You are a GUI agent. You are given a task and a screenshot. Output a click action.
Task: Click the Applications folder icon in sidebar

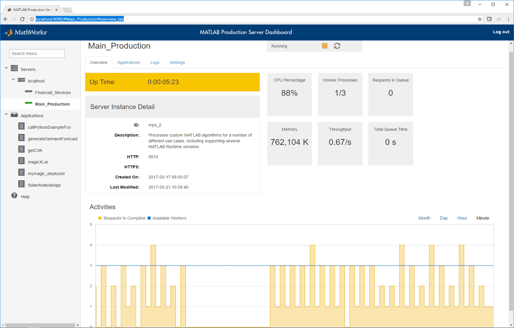(15, 115)
